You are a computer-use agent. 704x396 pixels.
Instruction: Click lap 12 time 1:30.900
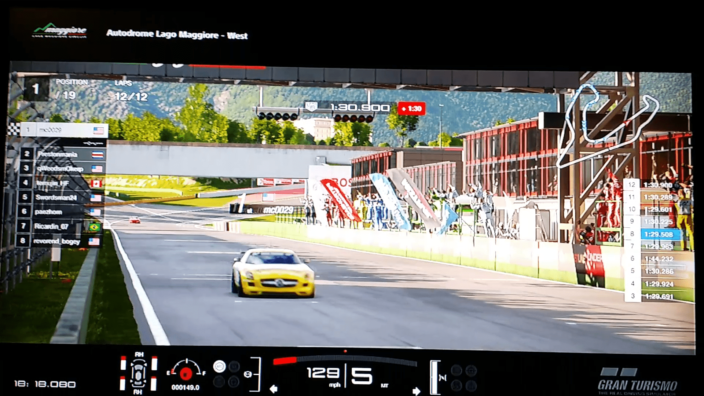coord(658,185)
